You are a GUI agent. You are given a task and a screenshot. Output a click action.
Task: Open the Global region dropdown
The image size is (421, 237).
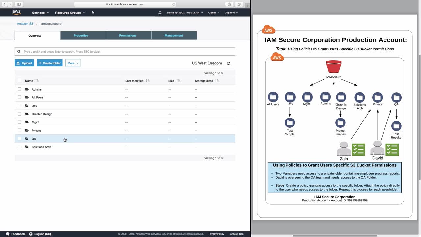coord(214,13)
